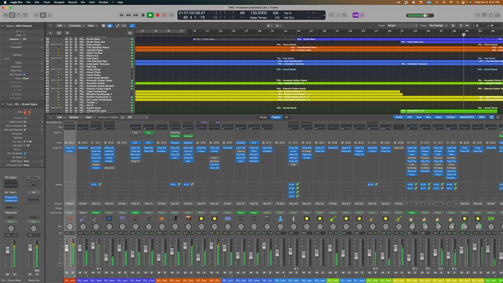Enable the region Loop checkbox
Screen dimensions: 503x283
click(24, 35)
